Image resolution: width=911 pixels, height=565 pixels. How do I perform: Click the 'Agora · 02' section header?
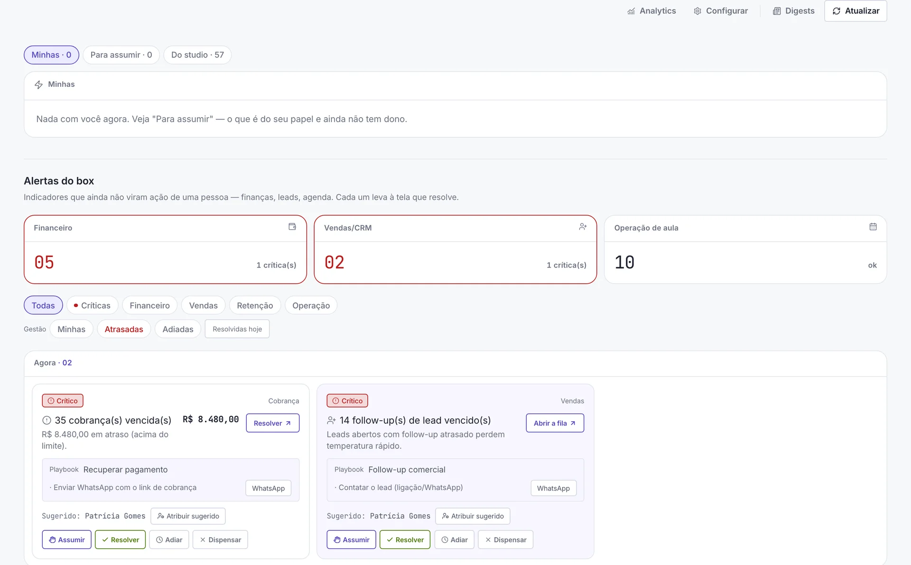(x=53, y=363)
